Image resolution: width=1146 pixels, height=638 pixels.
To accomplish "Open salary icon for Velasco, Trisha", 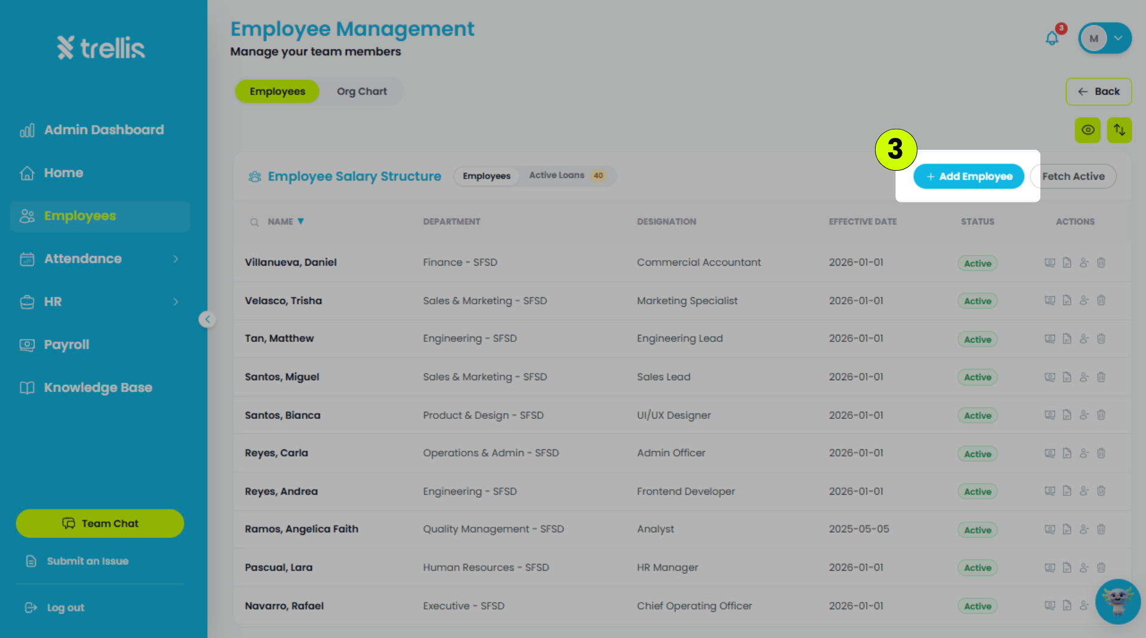I will tap(1050, 300).
